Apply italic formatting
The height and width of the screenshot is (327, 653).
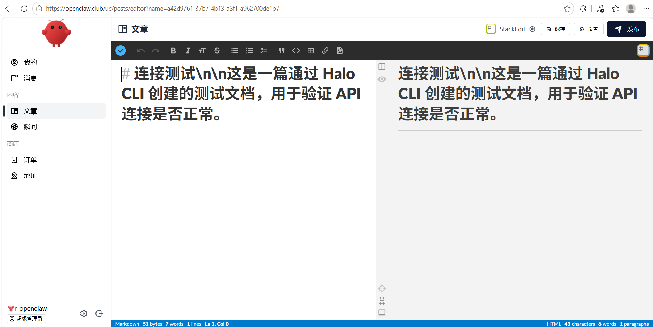(x=188, y=51)
